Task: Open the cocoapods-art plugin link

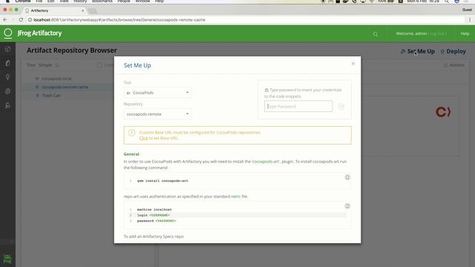Action: click(266, 162)
